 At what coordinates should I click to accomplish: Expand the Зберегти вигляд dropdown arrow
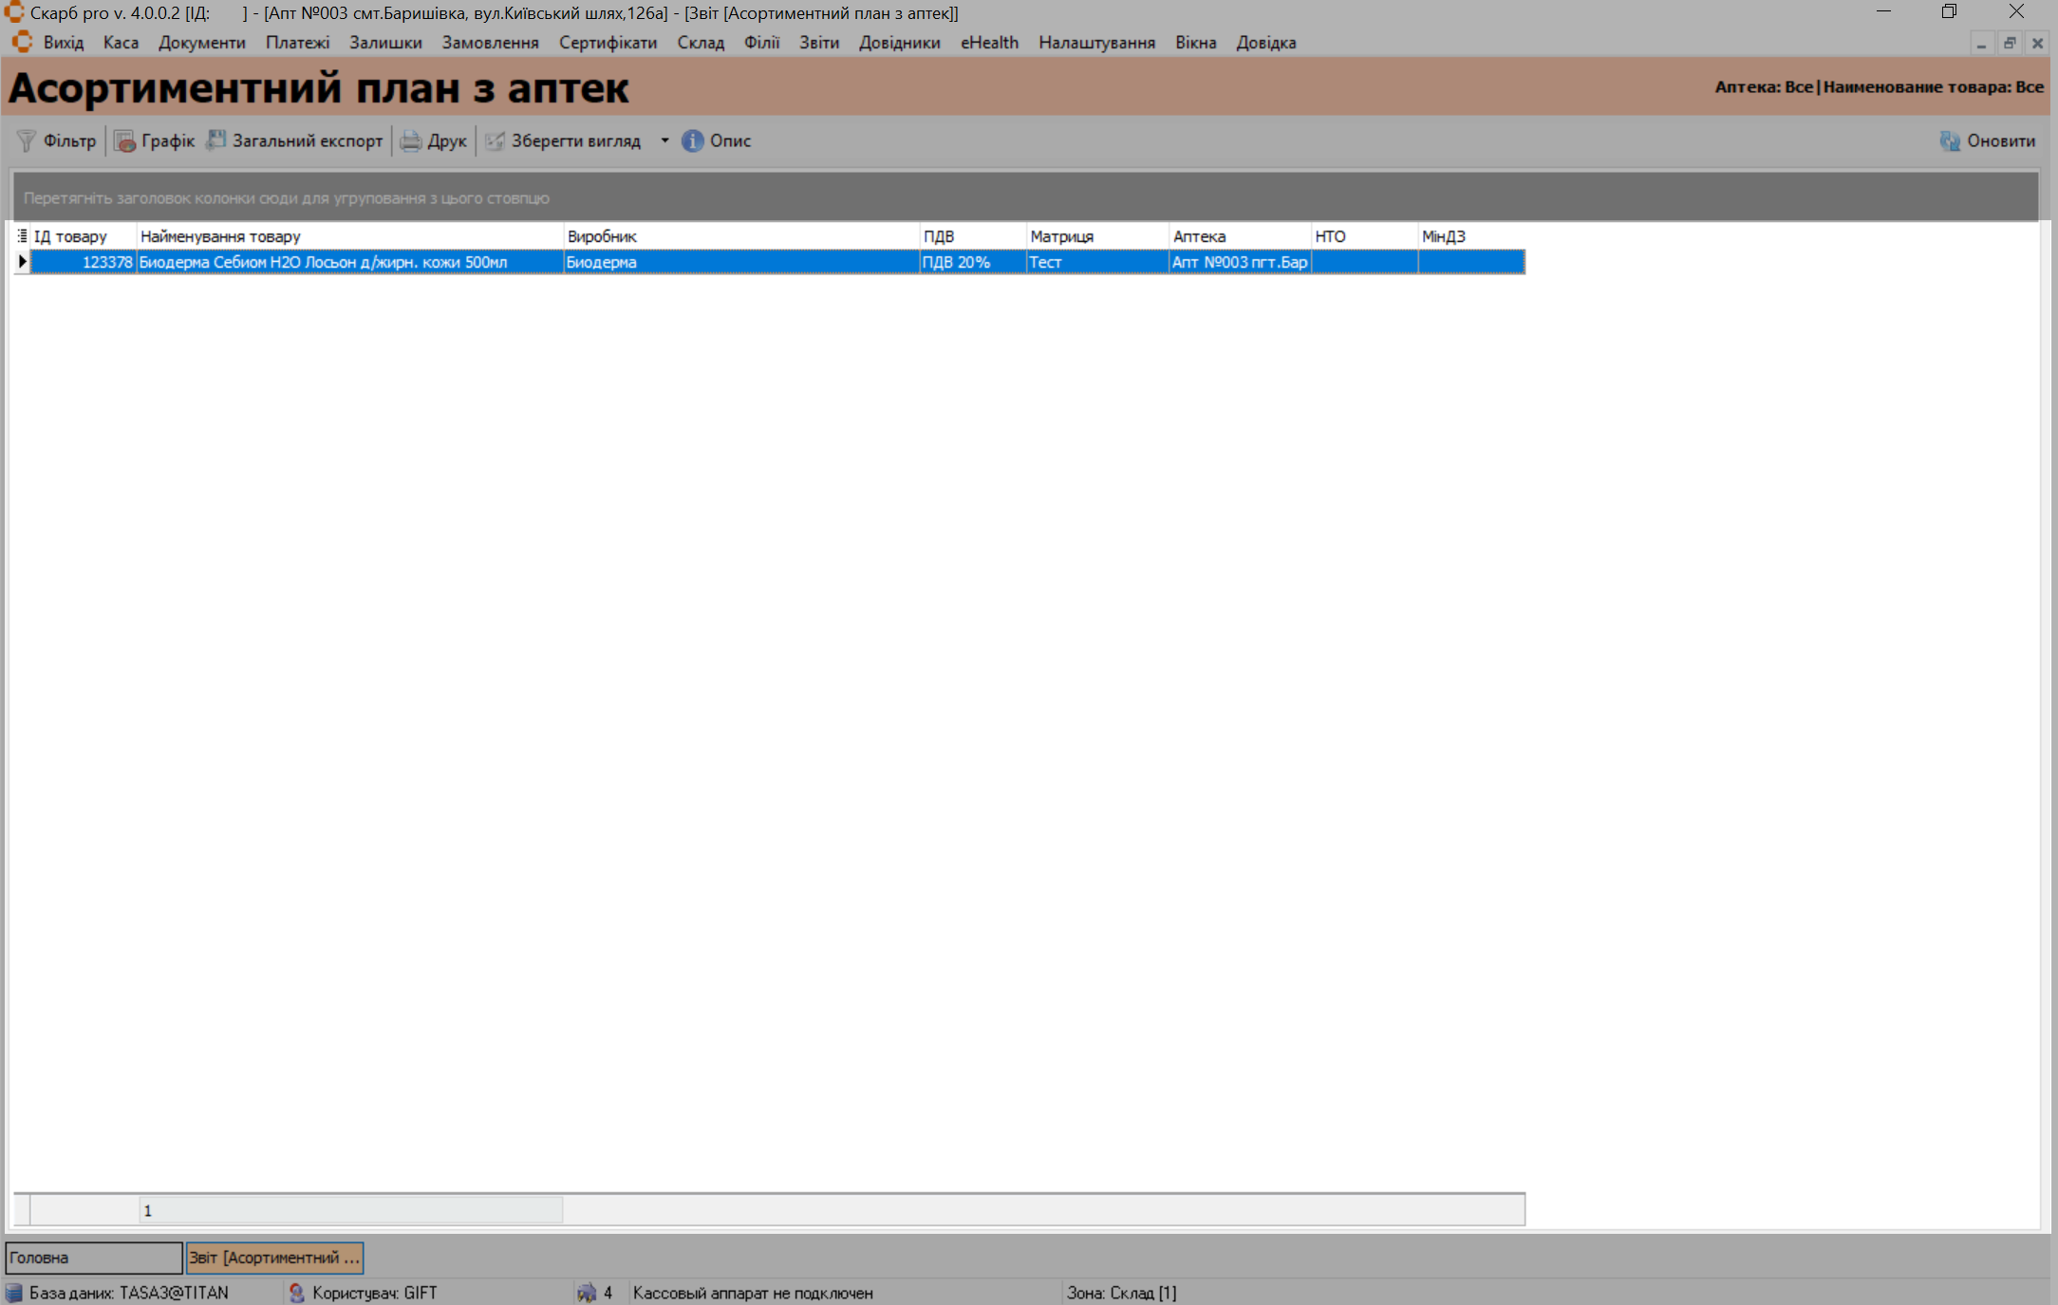pos(664,141)
